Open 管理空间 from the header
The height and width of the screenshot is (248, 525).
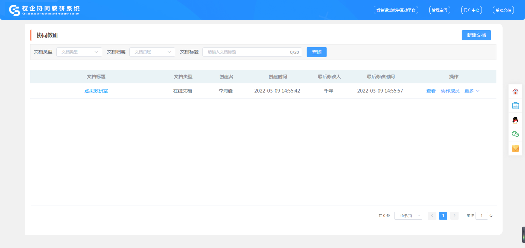(x=440, y=10)
